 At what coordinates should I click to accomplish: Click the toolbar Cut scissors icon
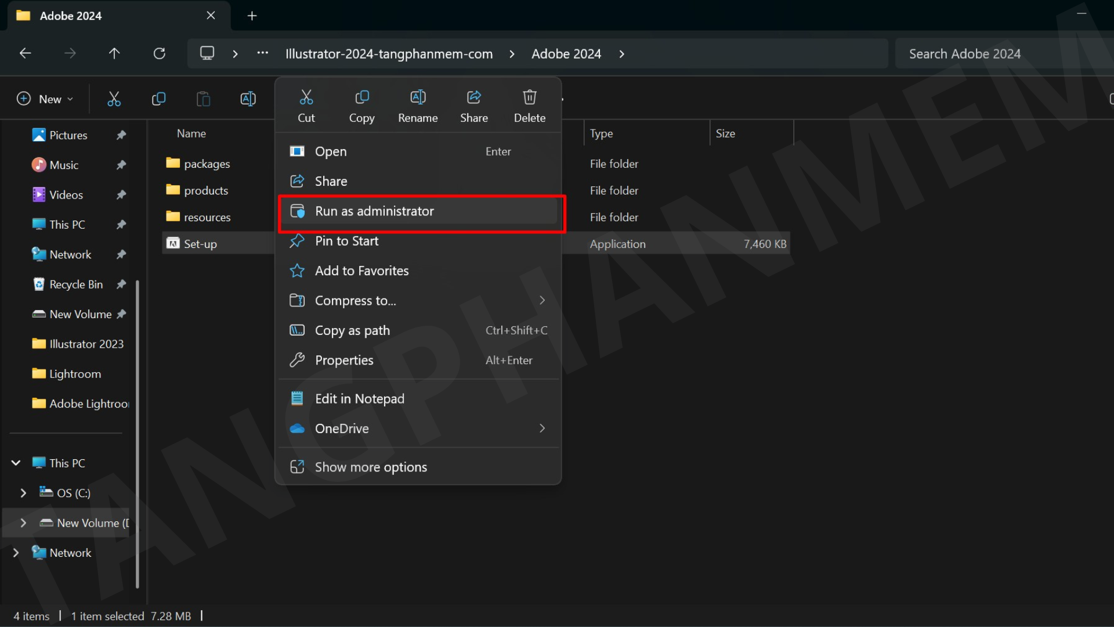point(114,99)
